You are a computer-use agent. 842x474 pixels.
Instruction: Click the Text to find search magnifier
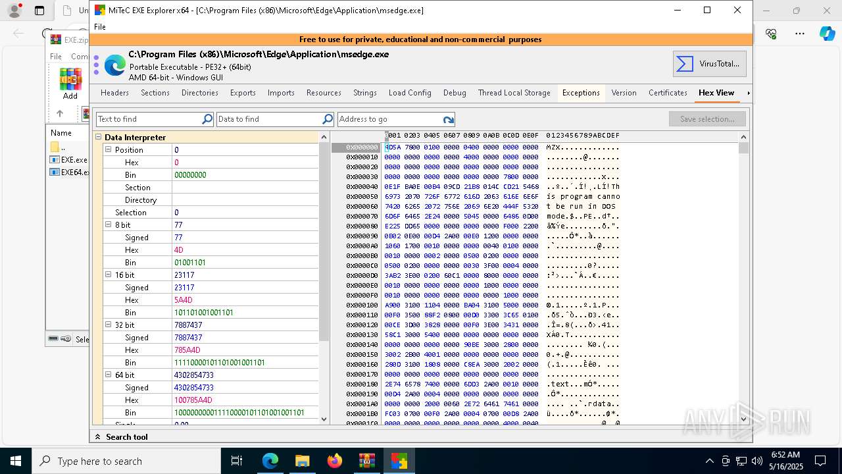(207, 119)
